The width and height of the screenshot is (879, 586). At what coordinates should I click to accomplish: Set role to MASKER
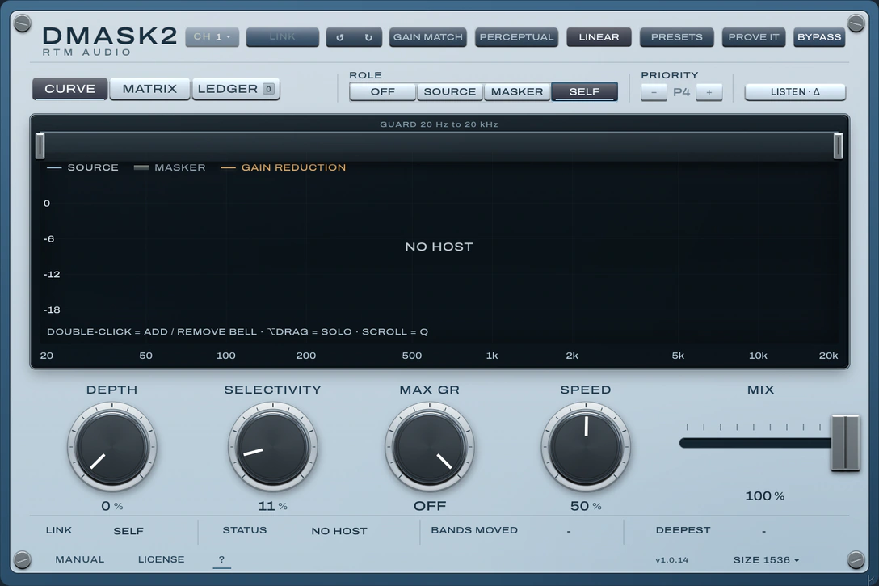517,91
